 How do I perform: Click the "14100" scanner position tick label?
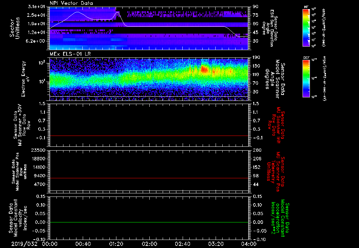coord(39,167)
